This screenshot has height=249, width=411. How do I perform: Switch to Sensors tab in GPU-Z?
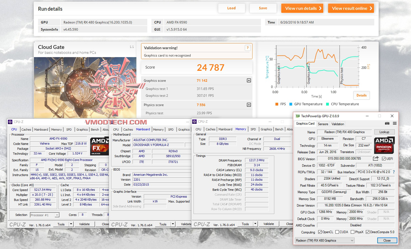click(323, 124)
